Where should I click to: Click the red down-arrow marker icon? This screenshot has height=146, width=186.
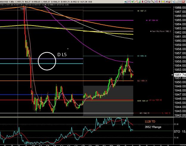click(x=160, y=2)
